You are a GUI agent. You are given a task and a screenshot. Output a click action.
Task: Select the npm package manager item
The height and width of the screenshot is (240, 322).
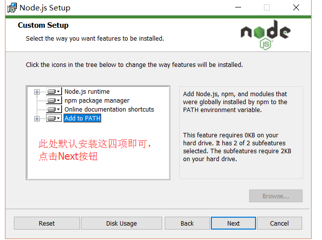97,100
